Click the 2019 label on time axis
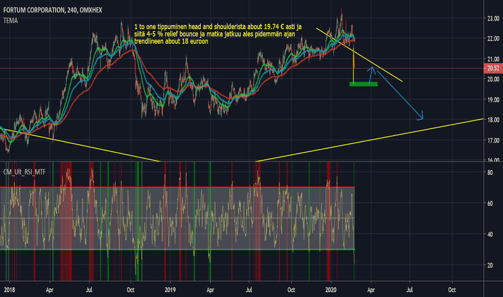The height and width of the screenshot is (297, 503). click(x=170, y=290)
